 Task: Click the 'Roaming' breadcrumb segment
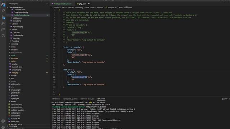click(79, 8)
